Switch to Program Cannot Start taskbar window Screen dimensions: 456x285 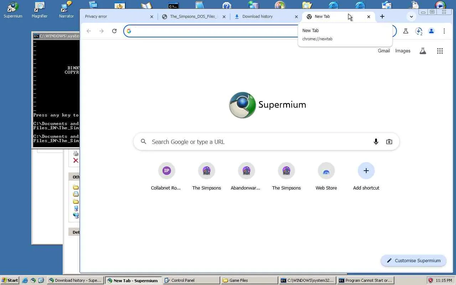[366, 280]
